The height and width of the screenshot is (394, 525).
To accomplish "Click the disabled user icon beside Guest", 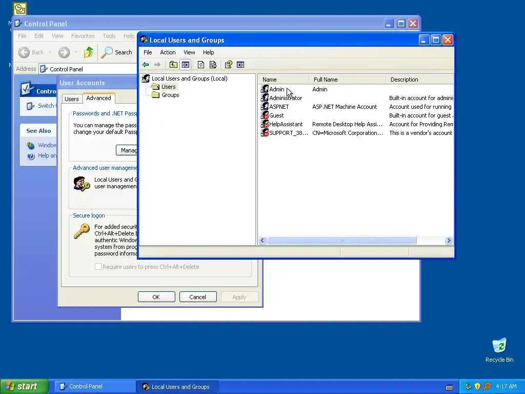I will [x=265, y=115].
